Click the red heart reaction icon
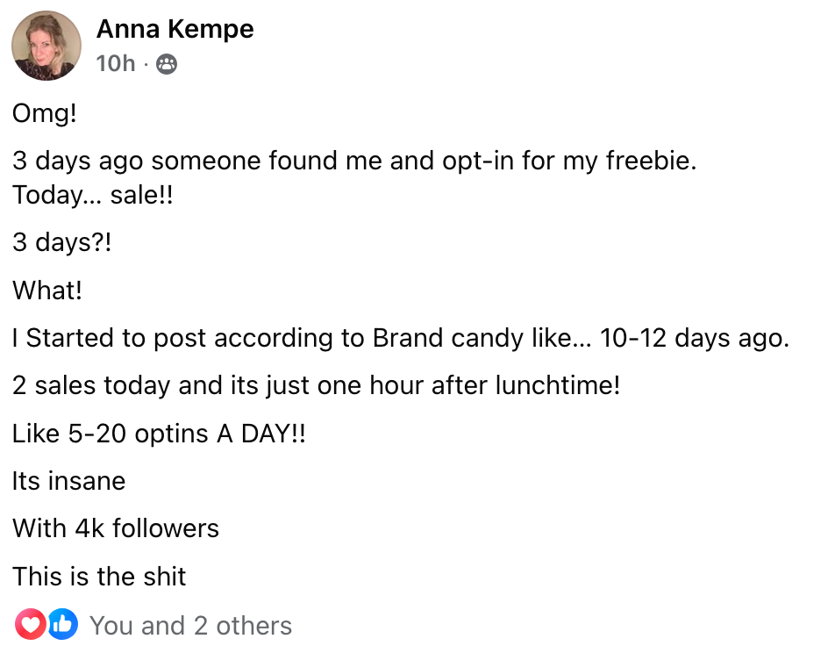 point(30,624)
